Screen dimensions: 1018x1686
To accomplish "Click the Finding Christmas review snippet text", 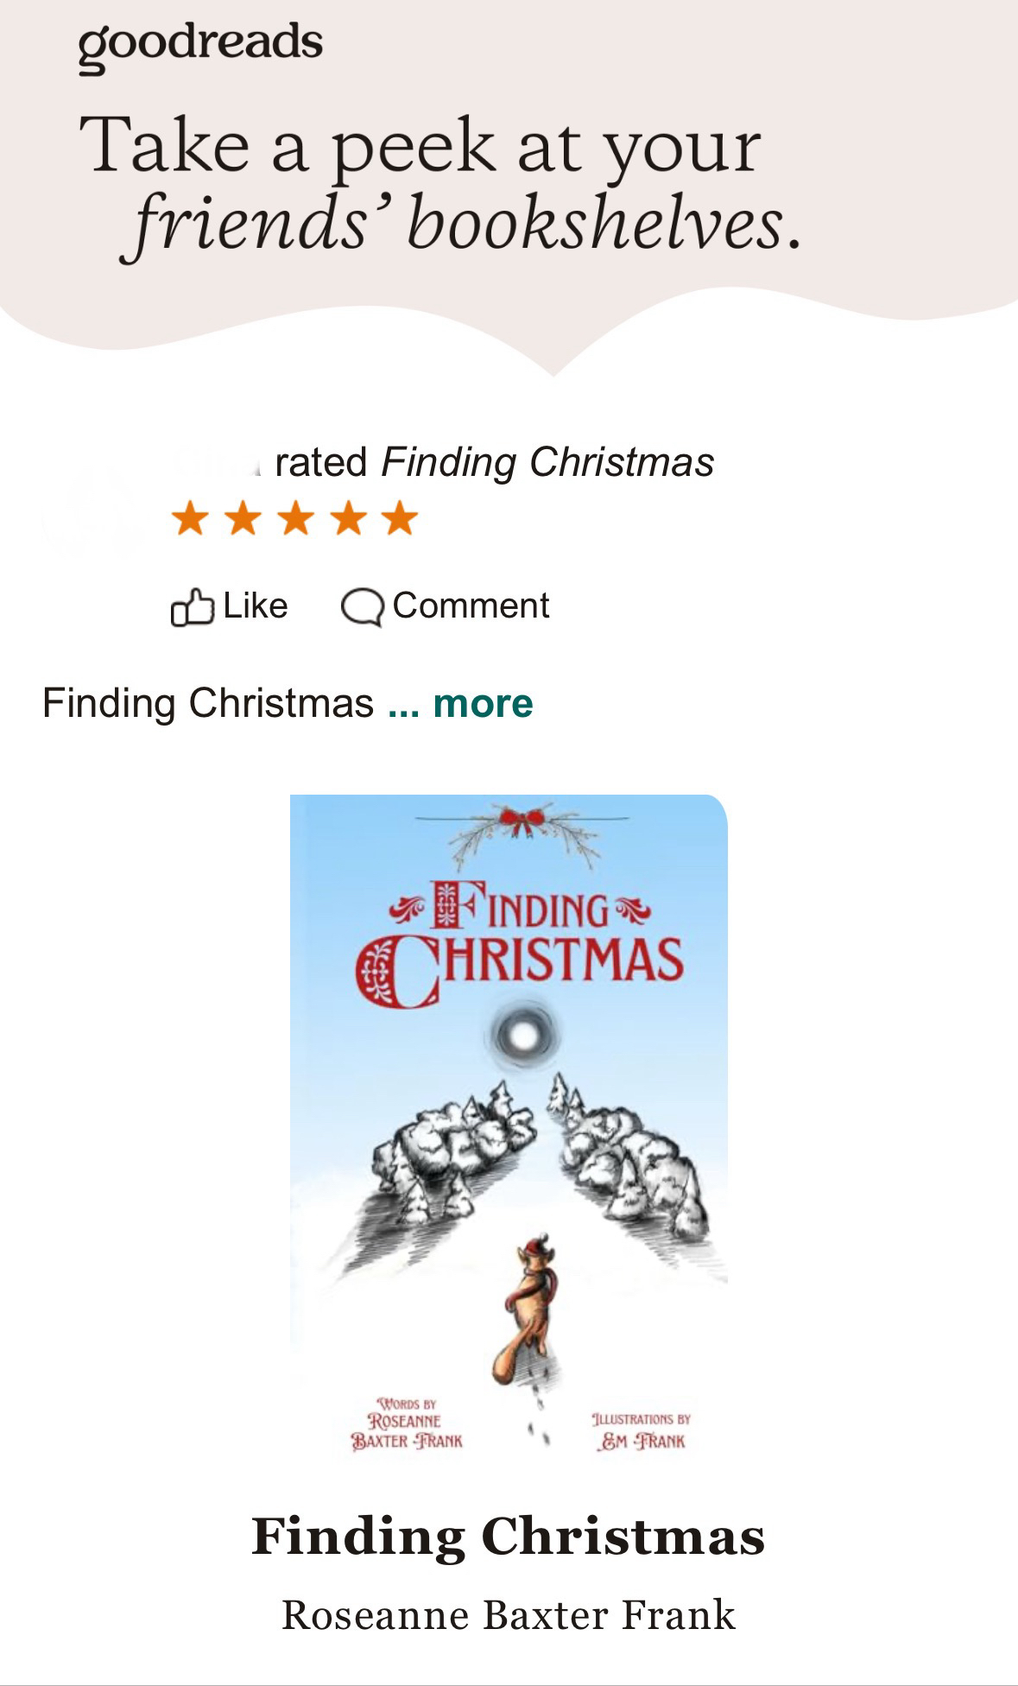I will (207, 703).
